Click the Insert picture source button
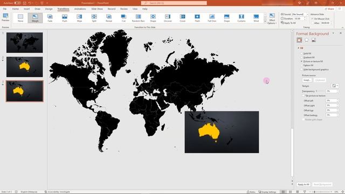Image resolution: width=345 pixels, height=194 pixels. pos(307,80)
